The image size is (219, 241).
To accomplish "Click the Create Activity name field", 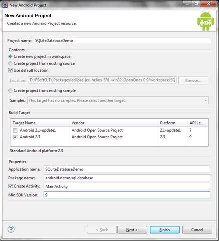I will [x=127, y=186].
